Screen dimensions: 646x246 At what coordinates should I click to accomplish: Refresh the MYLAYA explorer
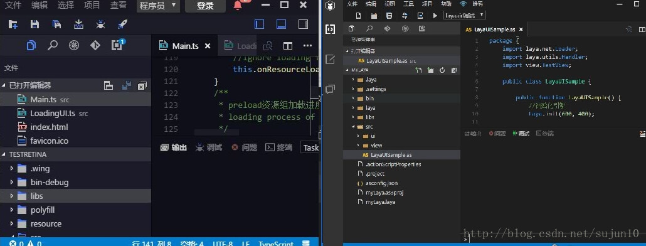[x=442, y=70]
